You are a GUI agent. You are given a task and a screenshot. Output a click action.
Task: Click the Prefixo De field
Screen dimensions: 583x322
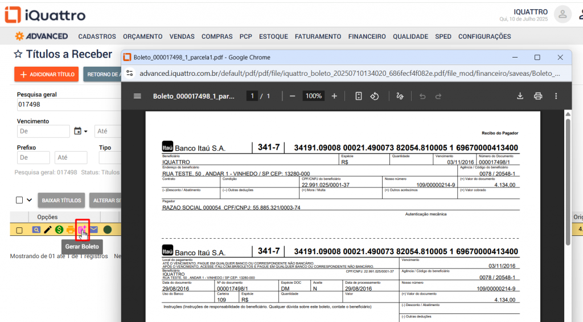(x=34, y=157)
